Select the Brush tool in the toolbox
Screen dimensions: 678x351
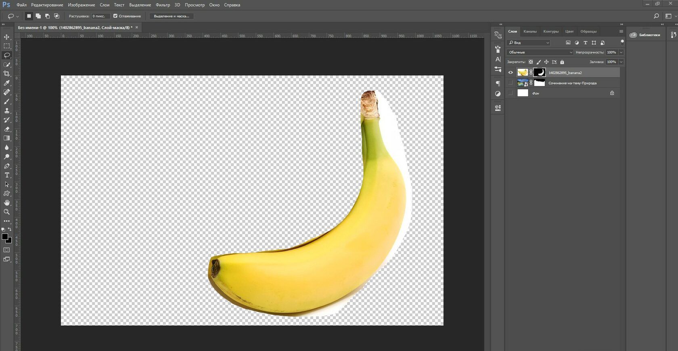[7, 101]
